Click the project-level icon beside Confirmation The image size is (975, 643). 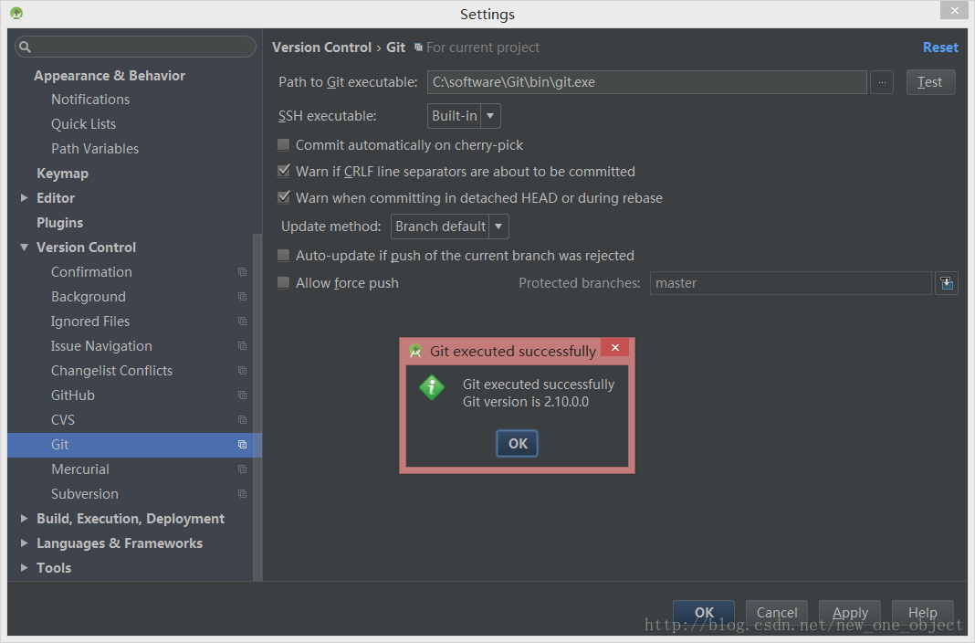pos(243,272)
